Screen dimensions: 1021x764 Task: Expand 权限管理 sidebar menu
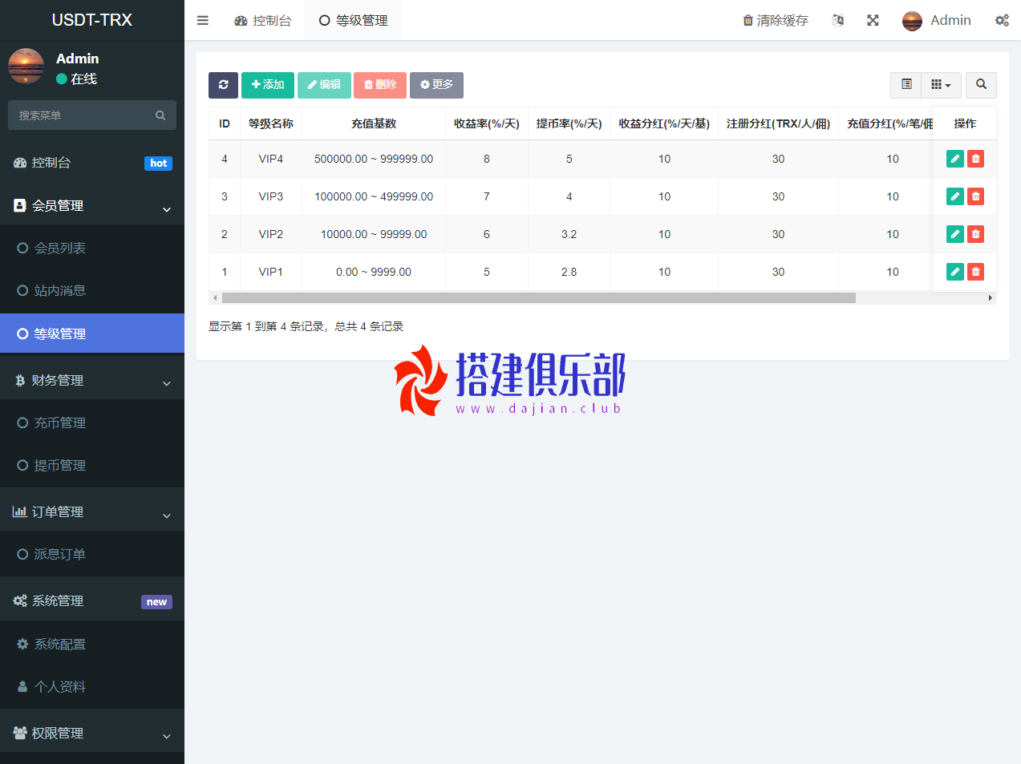[92, 734]
